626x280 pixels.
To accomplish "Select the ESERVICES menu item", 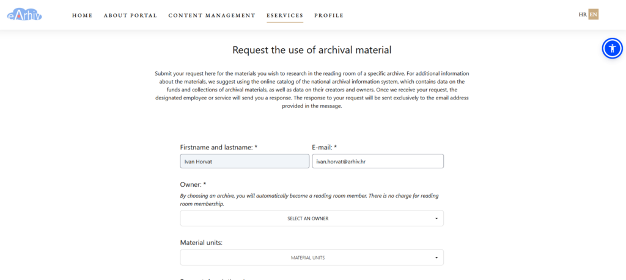I will coord(285,15).
